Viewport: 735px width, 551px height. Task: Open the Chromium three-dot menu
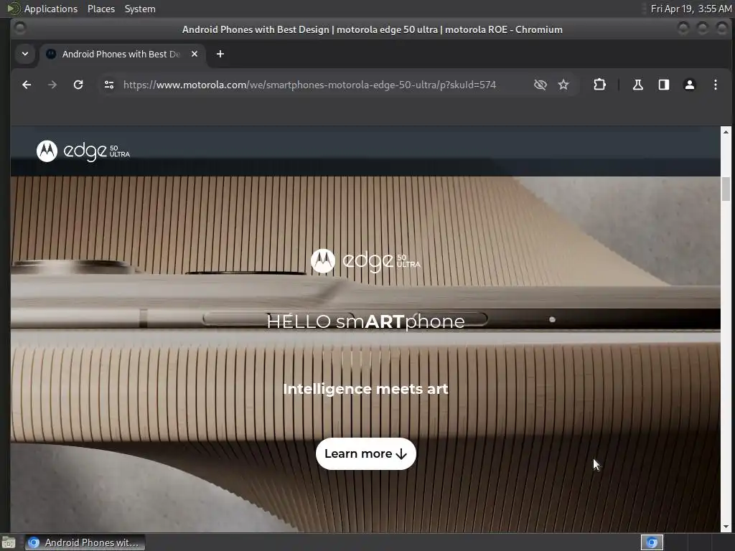coord(716,85)
